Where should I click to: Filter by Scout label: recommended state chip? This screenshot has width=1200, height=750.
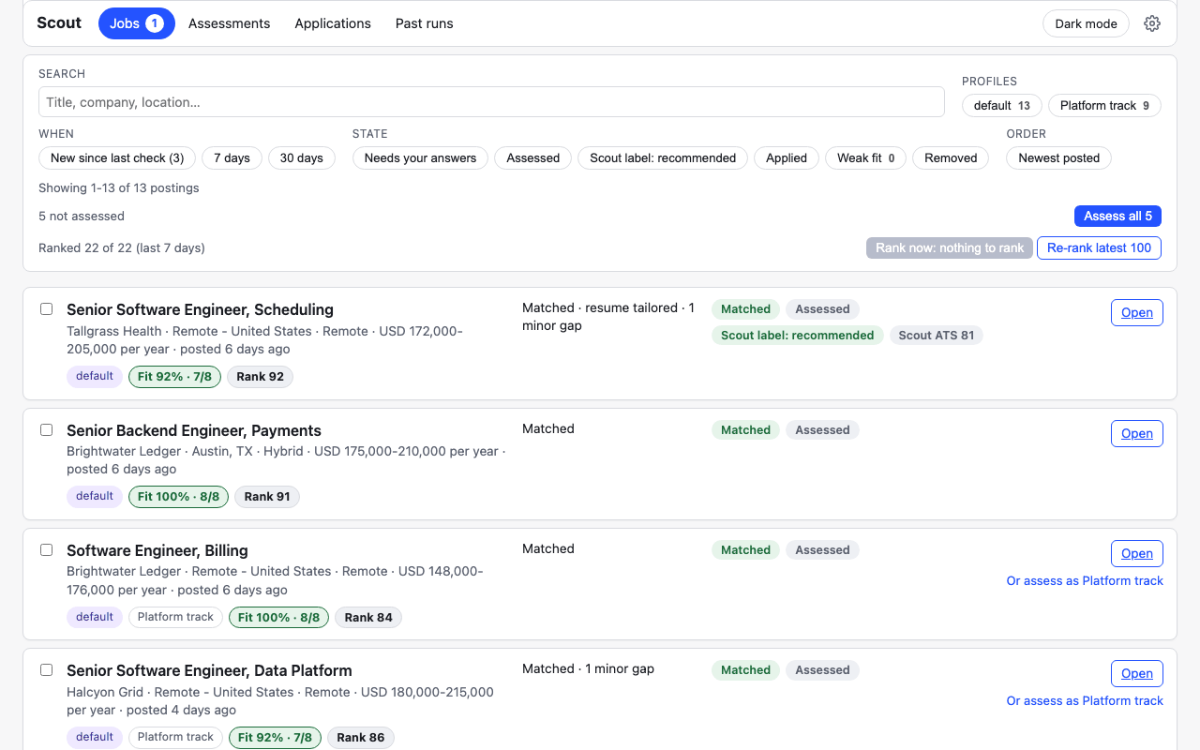(663, 157)
